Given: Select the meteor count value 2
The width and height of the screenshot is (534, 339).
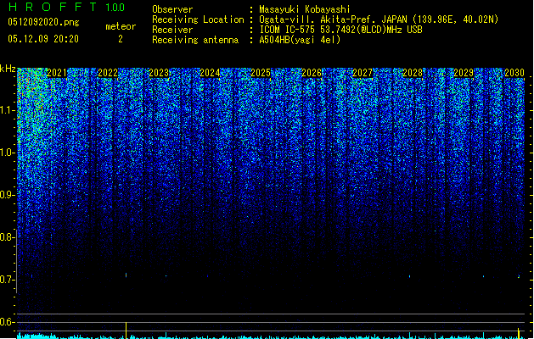Looking at the screenshot, I should coord(121,39).
